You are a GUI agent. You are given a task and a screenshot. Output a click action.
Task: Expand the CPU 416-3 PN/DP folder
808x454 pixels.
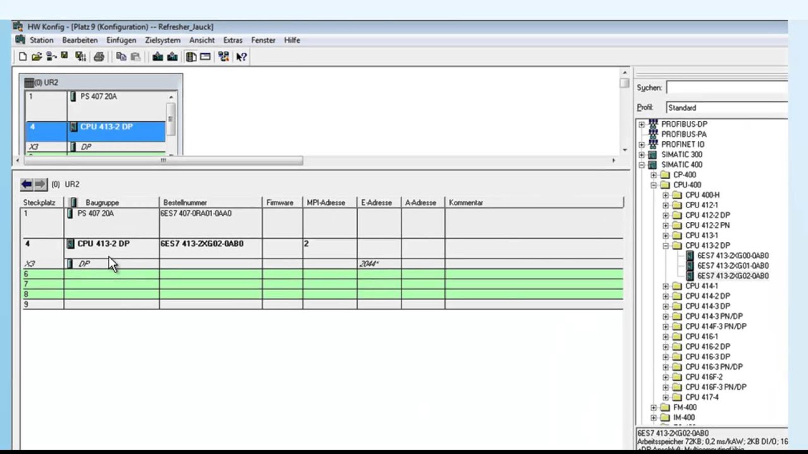(x=665, y=366)
